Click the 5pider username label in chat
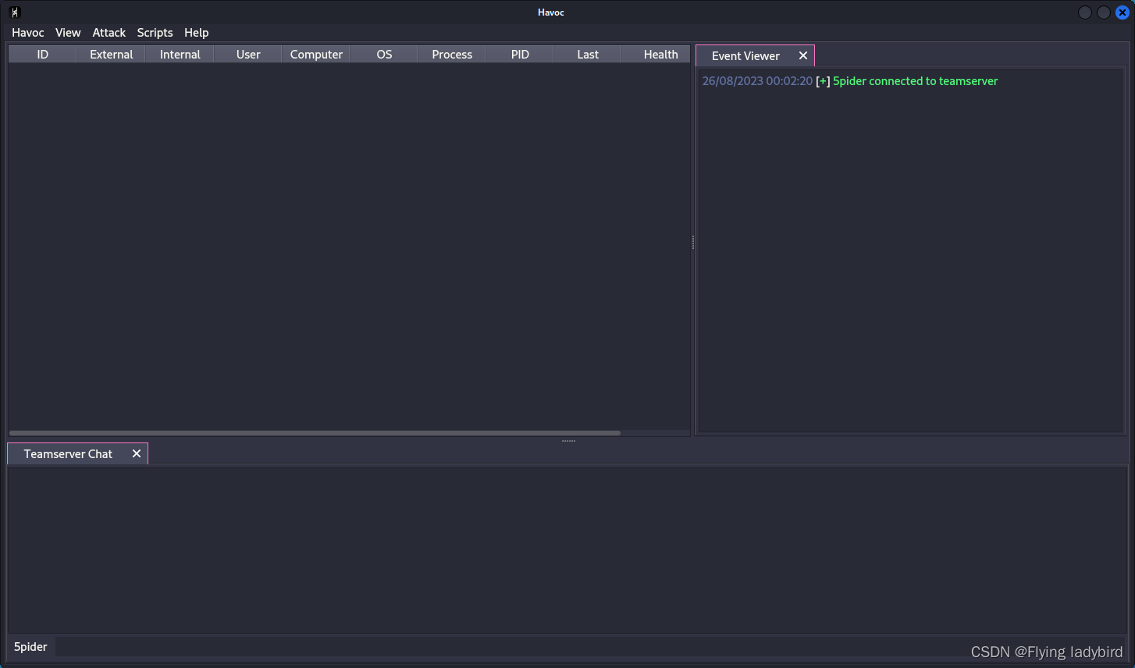 tap(30, 647)
